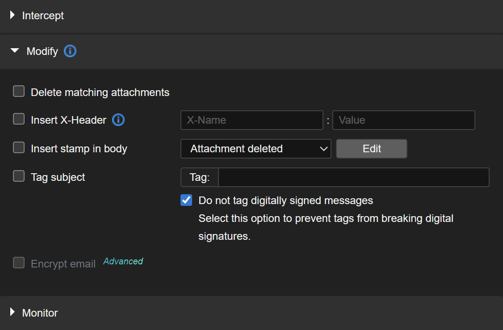The image size is (503, 330).
Task: Expand the Intercept section using its arrow
Action: 13,16
